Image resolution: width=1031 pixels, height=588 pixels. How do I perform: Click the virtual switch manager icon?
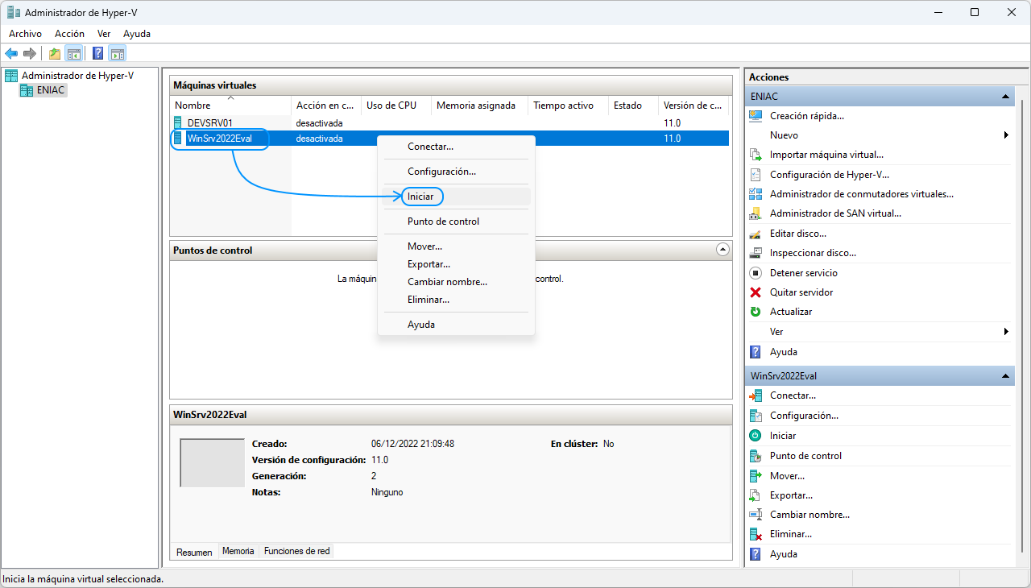pyautogui.click(x=756, y=194)
